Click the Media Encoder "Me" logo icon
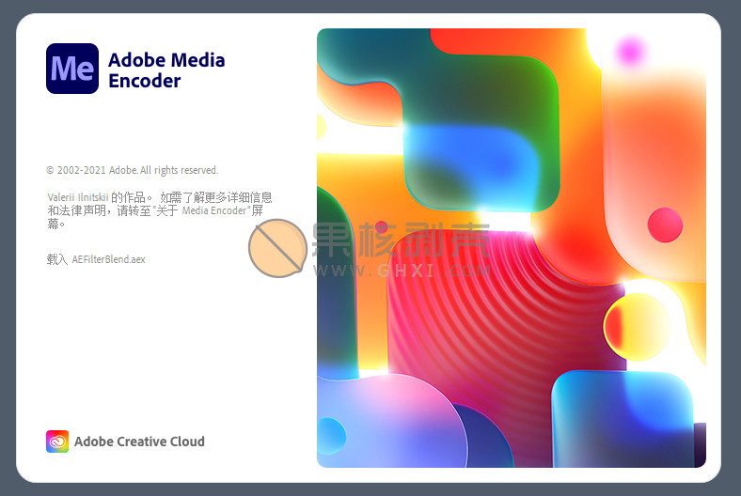Viewport: 741px width, 496px height. click(x=71, y=69)
